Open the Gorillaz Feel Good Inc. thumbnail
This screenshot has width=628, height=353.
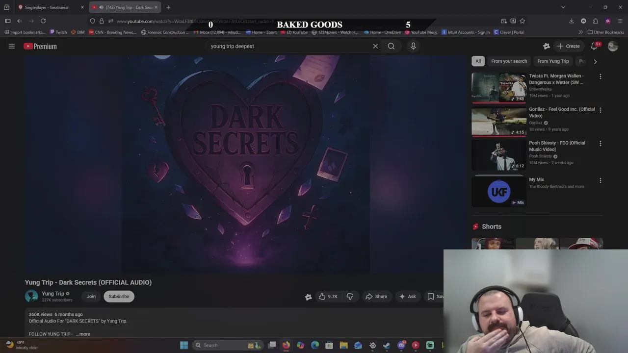(498, 121)
